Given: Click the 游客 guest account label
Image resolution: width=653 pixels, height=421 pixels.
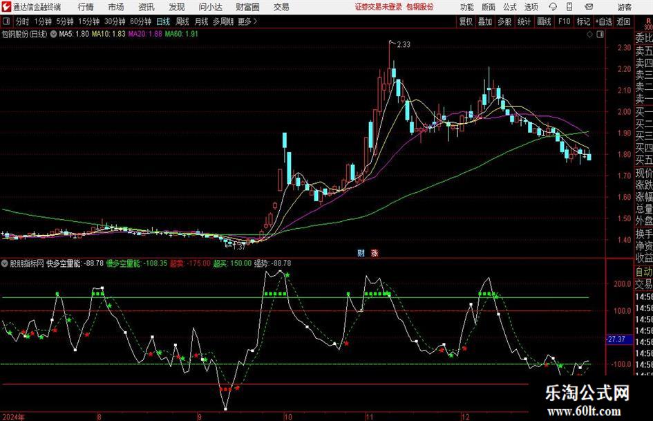Looking at the screenshot, I should click(625, 7).
